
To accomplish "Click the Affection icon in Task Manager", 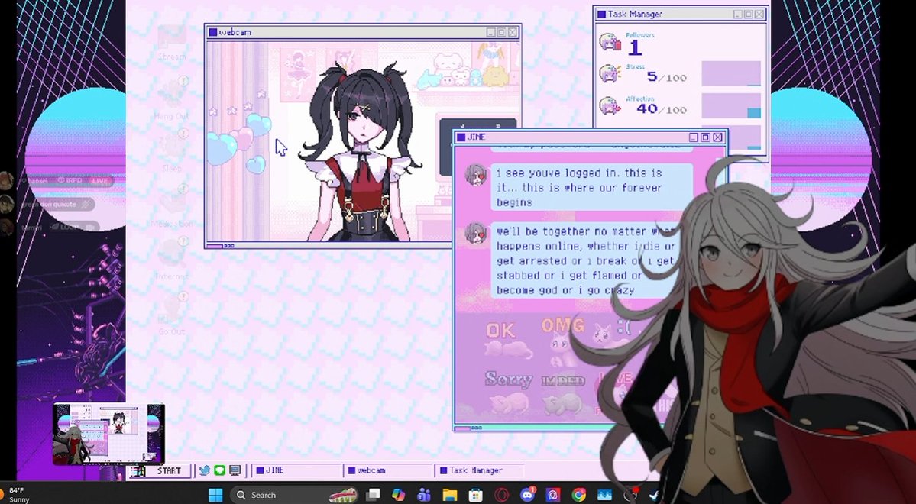I will click(610, 106).
